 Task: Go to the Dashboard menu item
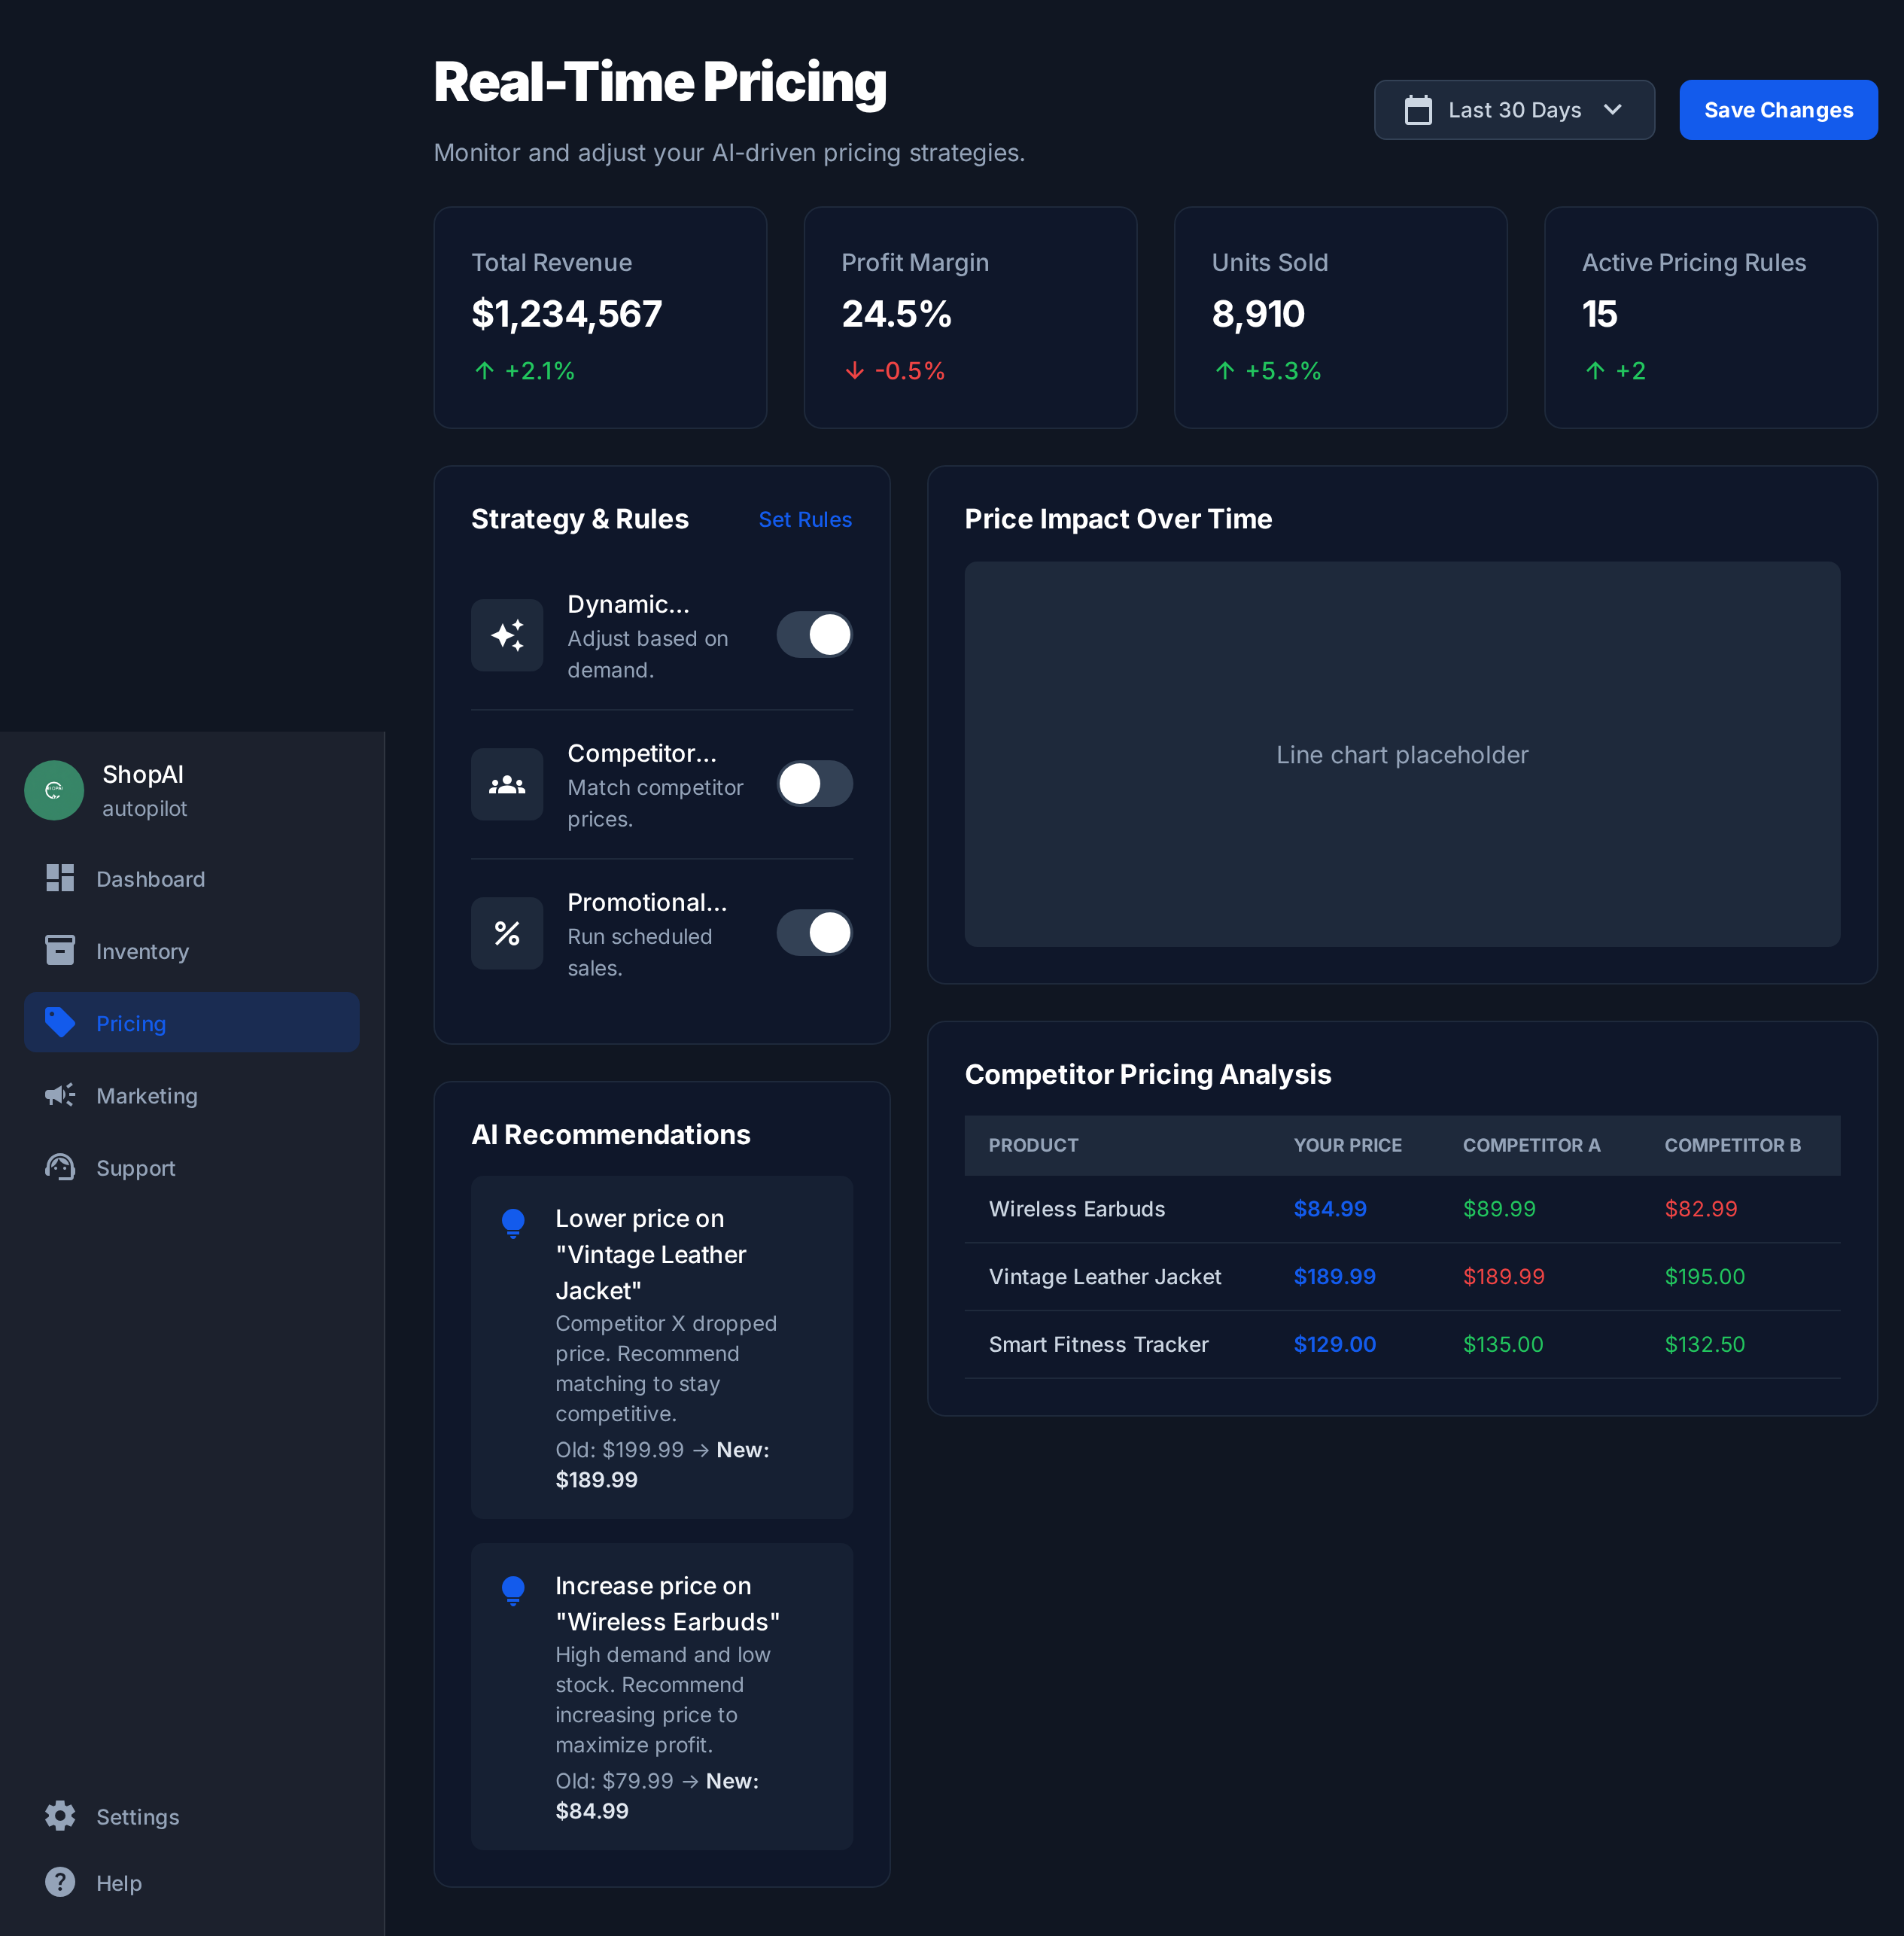(150, 879)
